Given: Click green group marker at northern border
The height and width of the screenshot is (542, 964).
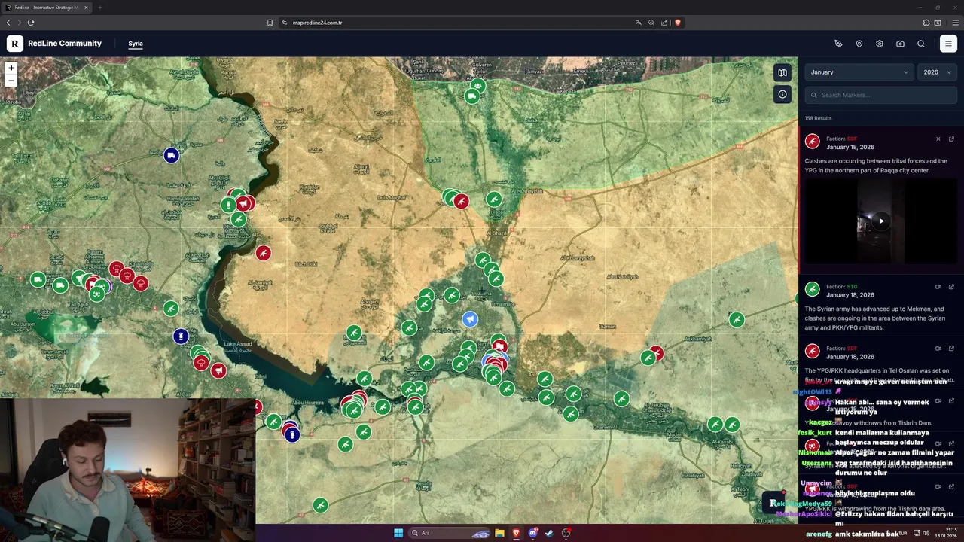Looking at the screenshot, I should pyautogui.click(x=477, y=86).
